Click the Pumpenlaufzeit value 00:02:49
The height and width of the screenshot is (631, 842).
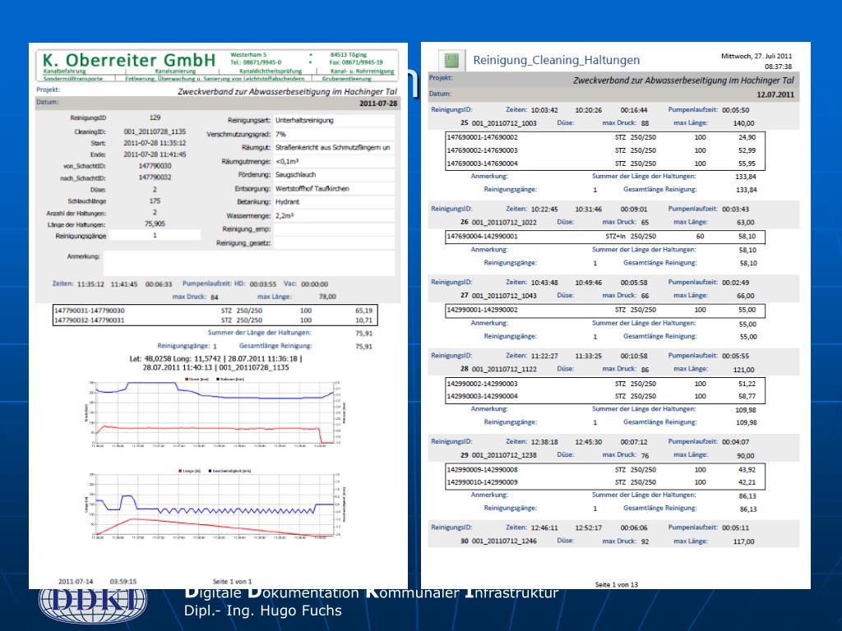736,283
